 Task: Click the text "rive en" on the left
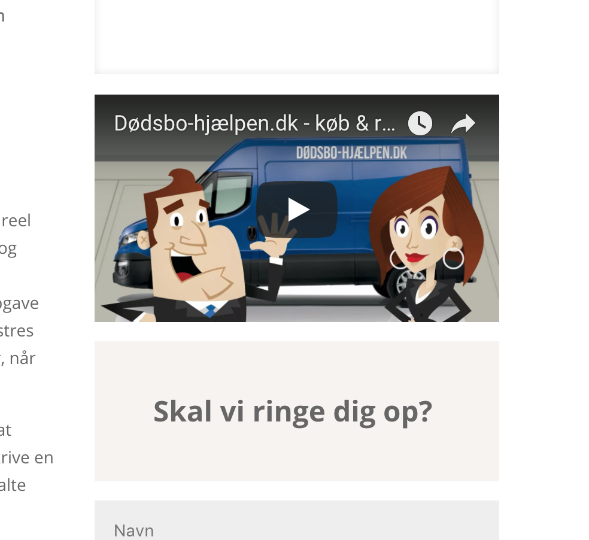coord(27,458)
